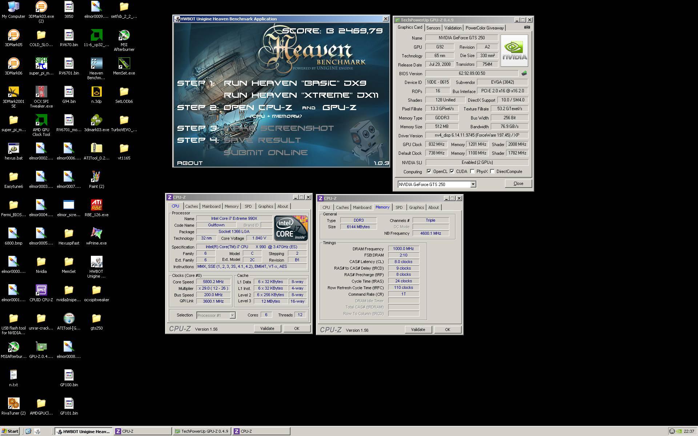This screenshot has height=436, width=698.
Task: Click the Windows Start button
Action: pos(10,431)
